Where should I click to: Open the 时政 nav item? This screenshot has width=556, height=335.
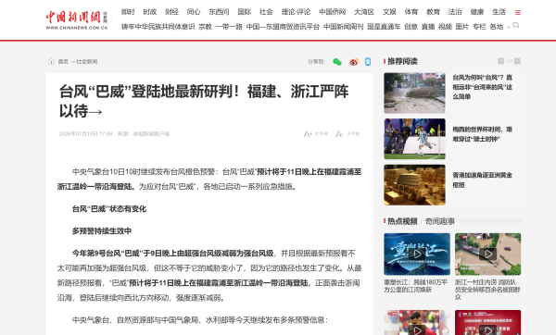click(150, 12)
